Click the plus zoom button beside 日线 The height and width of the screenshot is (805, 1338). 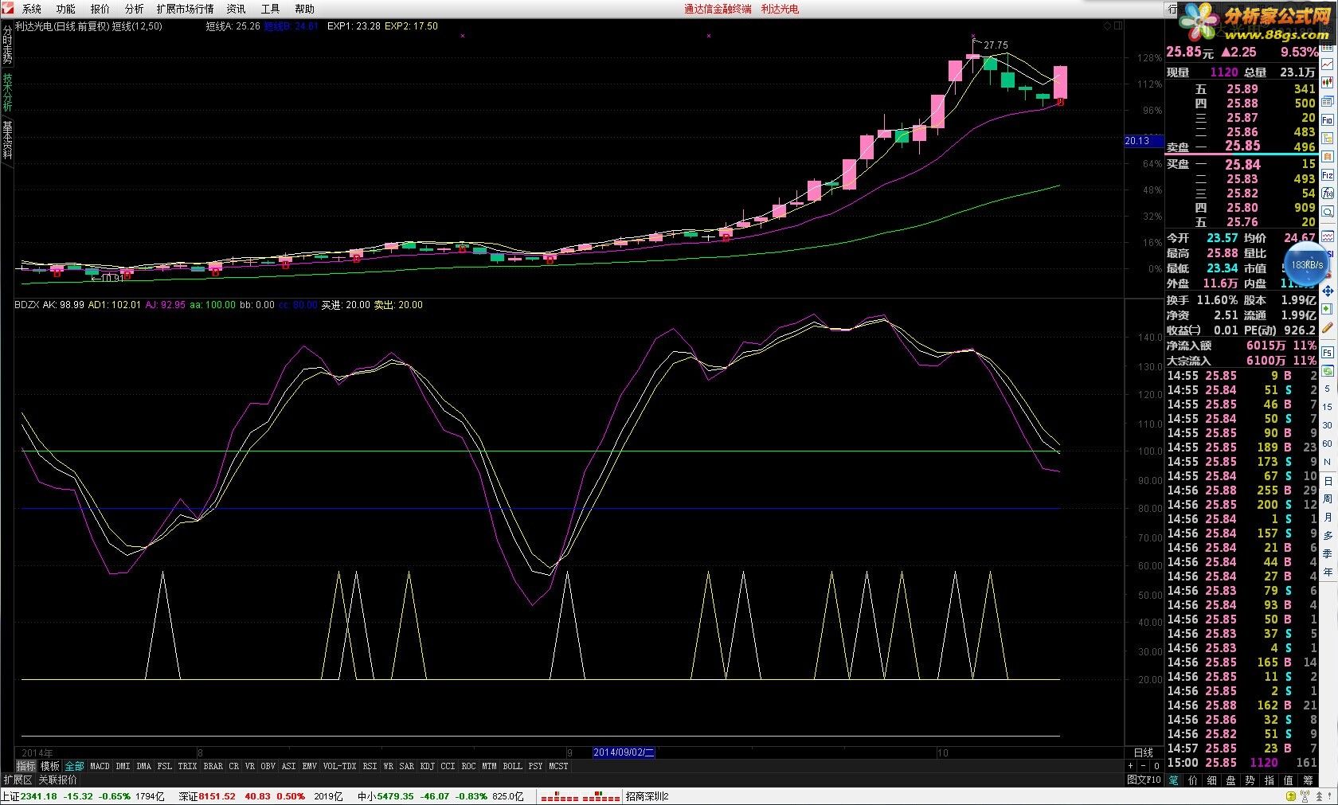pos(1131,766)
